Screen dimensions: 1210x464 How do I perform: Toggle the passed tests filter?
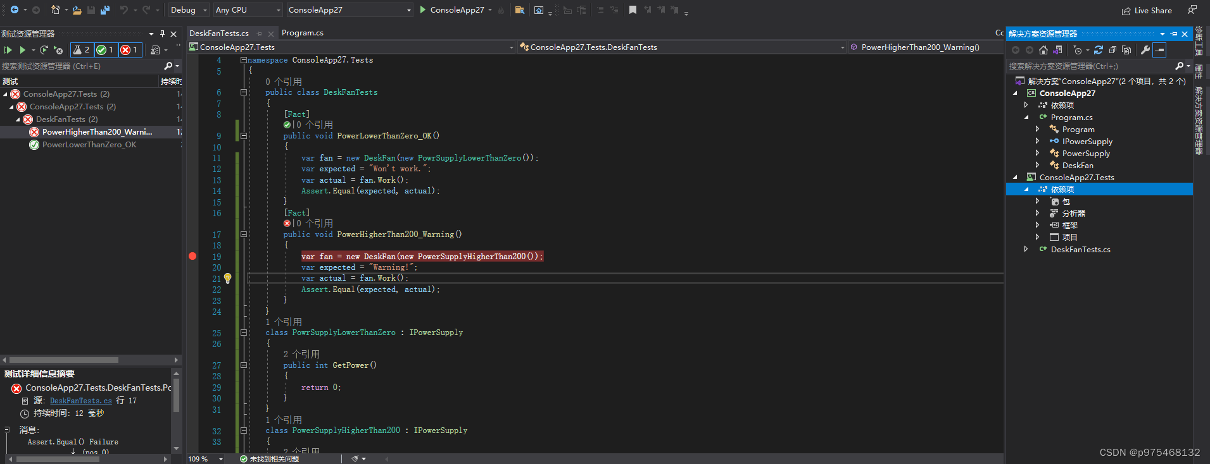pyautogui.click(x=105, y=50)
